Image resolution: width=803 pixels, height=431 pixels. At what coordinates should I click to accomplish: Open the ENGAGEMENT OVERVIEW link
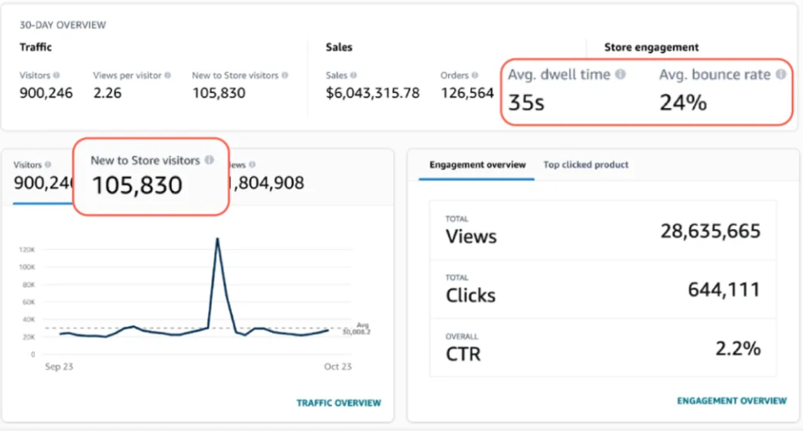tap(732, 400)
